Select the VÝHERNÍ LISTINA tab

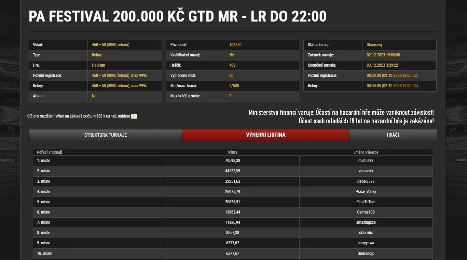click(x=265, y=135)
